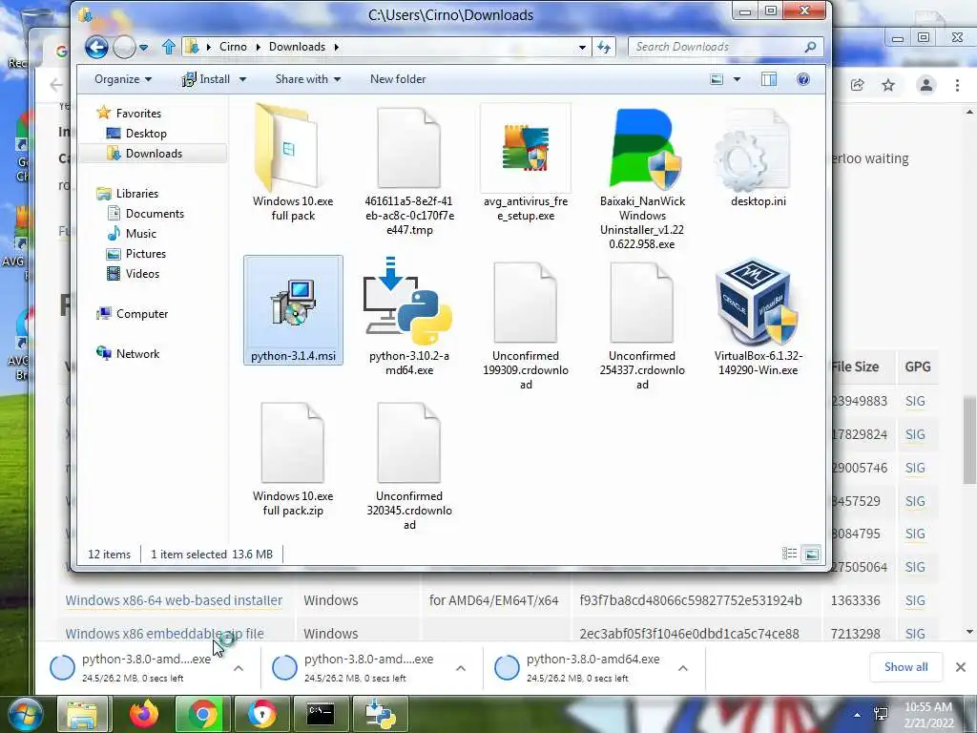Open options arrow for python-3.8.0-amd64.exe download
Viewport: 977px width, 733px height.
coord(683,668)
